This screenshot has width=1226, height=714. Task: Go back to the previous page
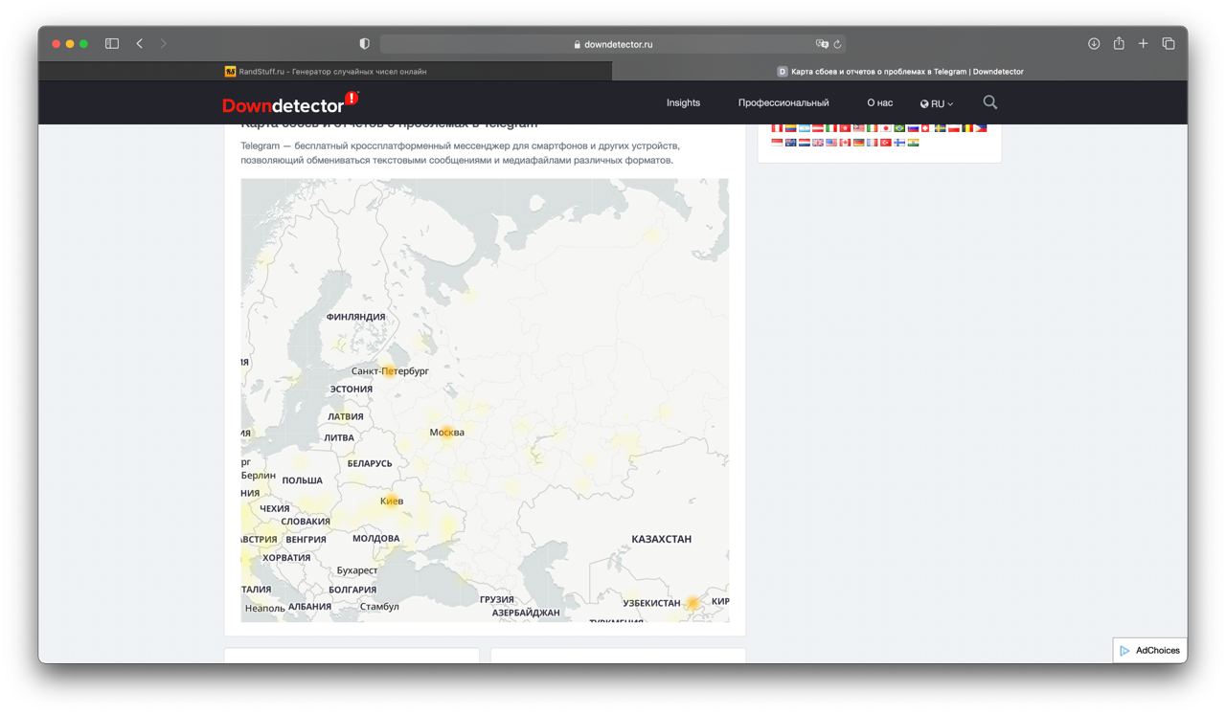140,44
